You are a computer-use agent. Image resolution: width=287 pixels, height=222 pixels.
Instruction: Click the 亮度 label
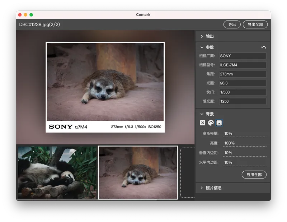[x=214, y=143]
